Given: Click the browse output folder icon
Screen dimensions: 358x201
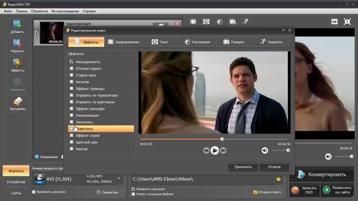Looking at the screenshot, I should click(279, 179).
